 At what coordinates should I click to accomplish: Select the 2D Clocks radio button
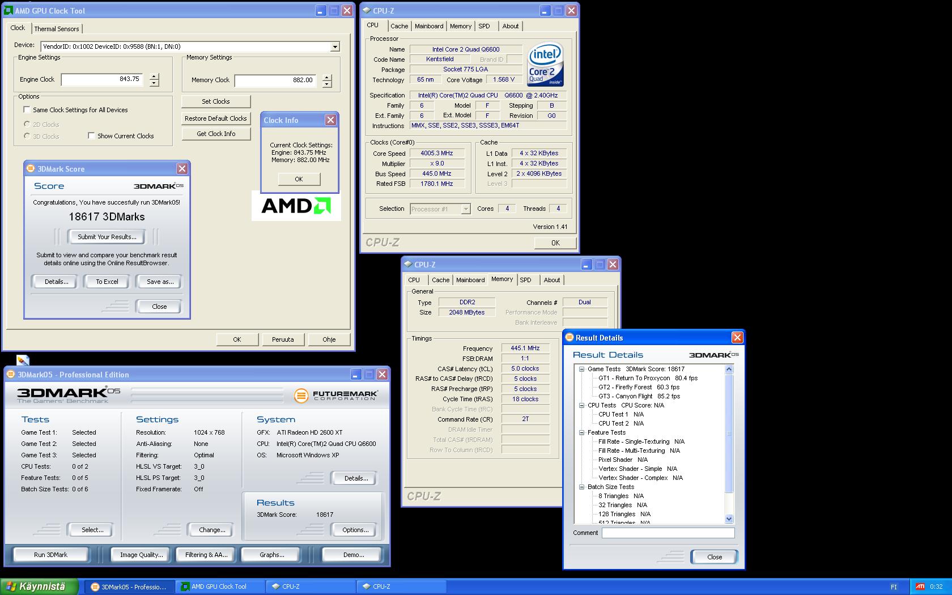point(27,124)
